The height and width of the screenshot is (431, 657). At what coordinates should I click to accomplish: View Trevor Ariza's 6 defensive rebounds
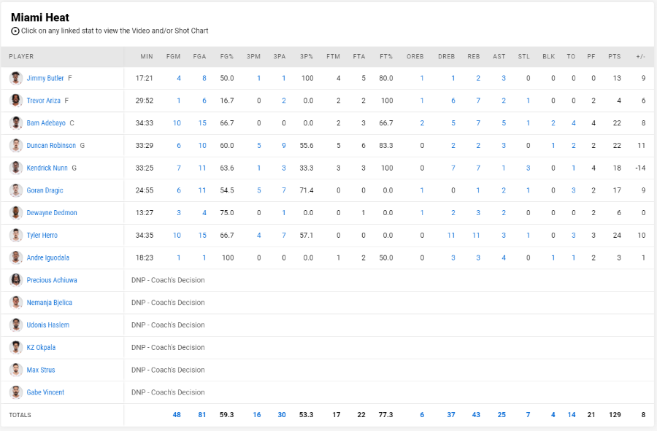pos(453,101)
